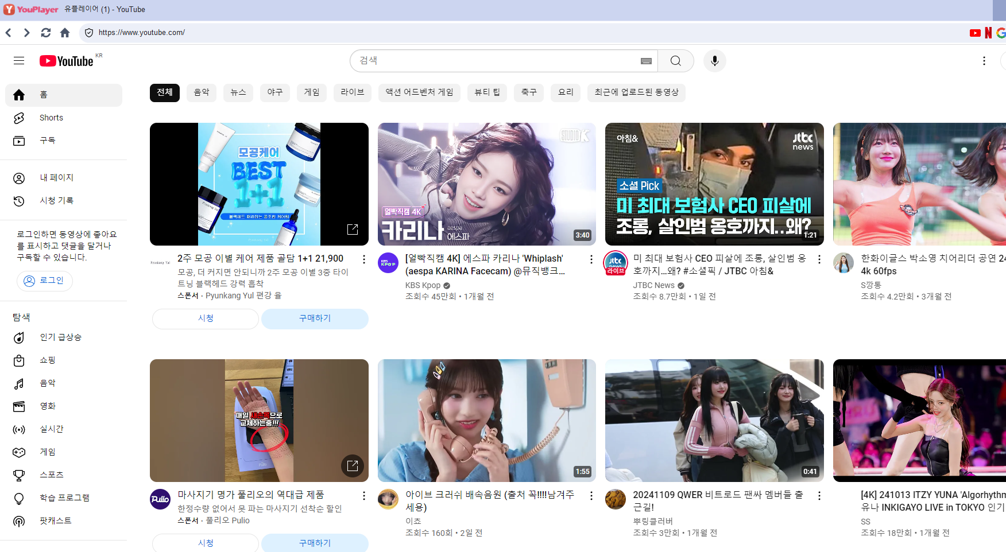Open 시청 기록 watch history
1006x552 pixels.
click(x=64, y=201)
